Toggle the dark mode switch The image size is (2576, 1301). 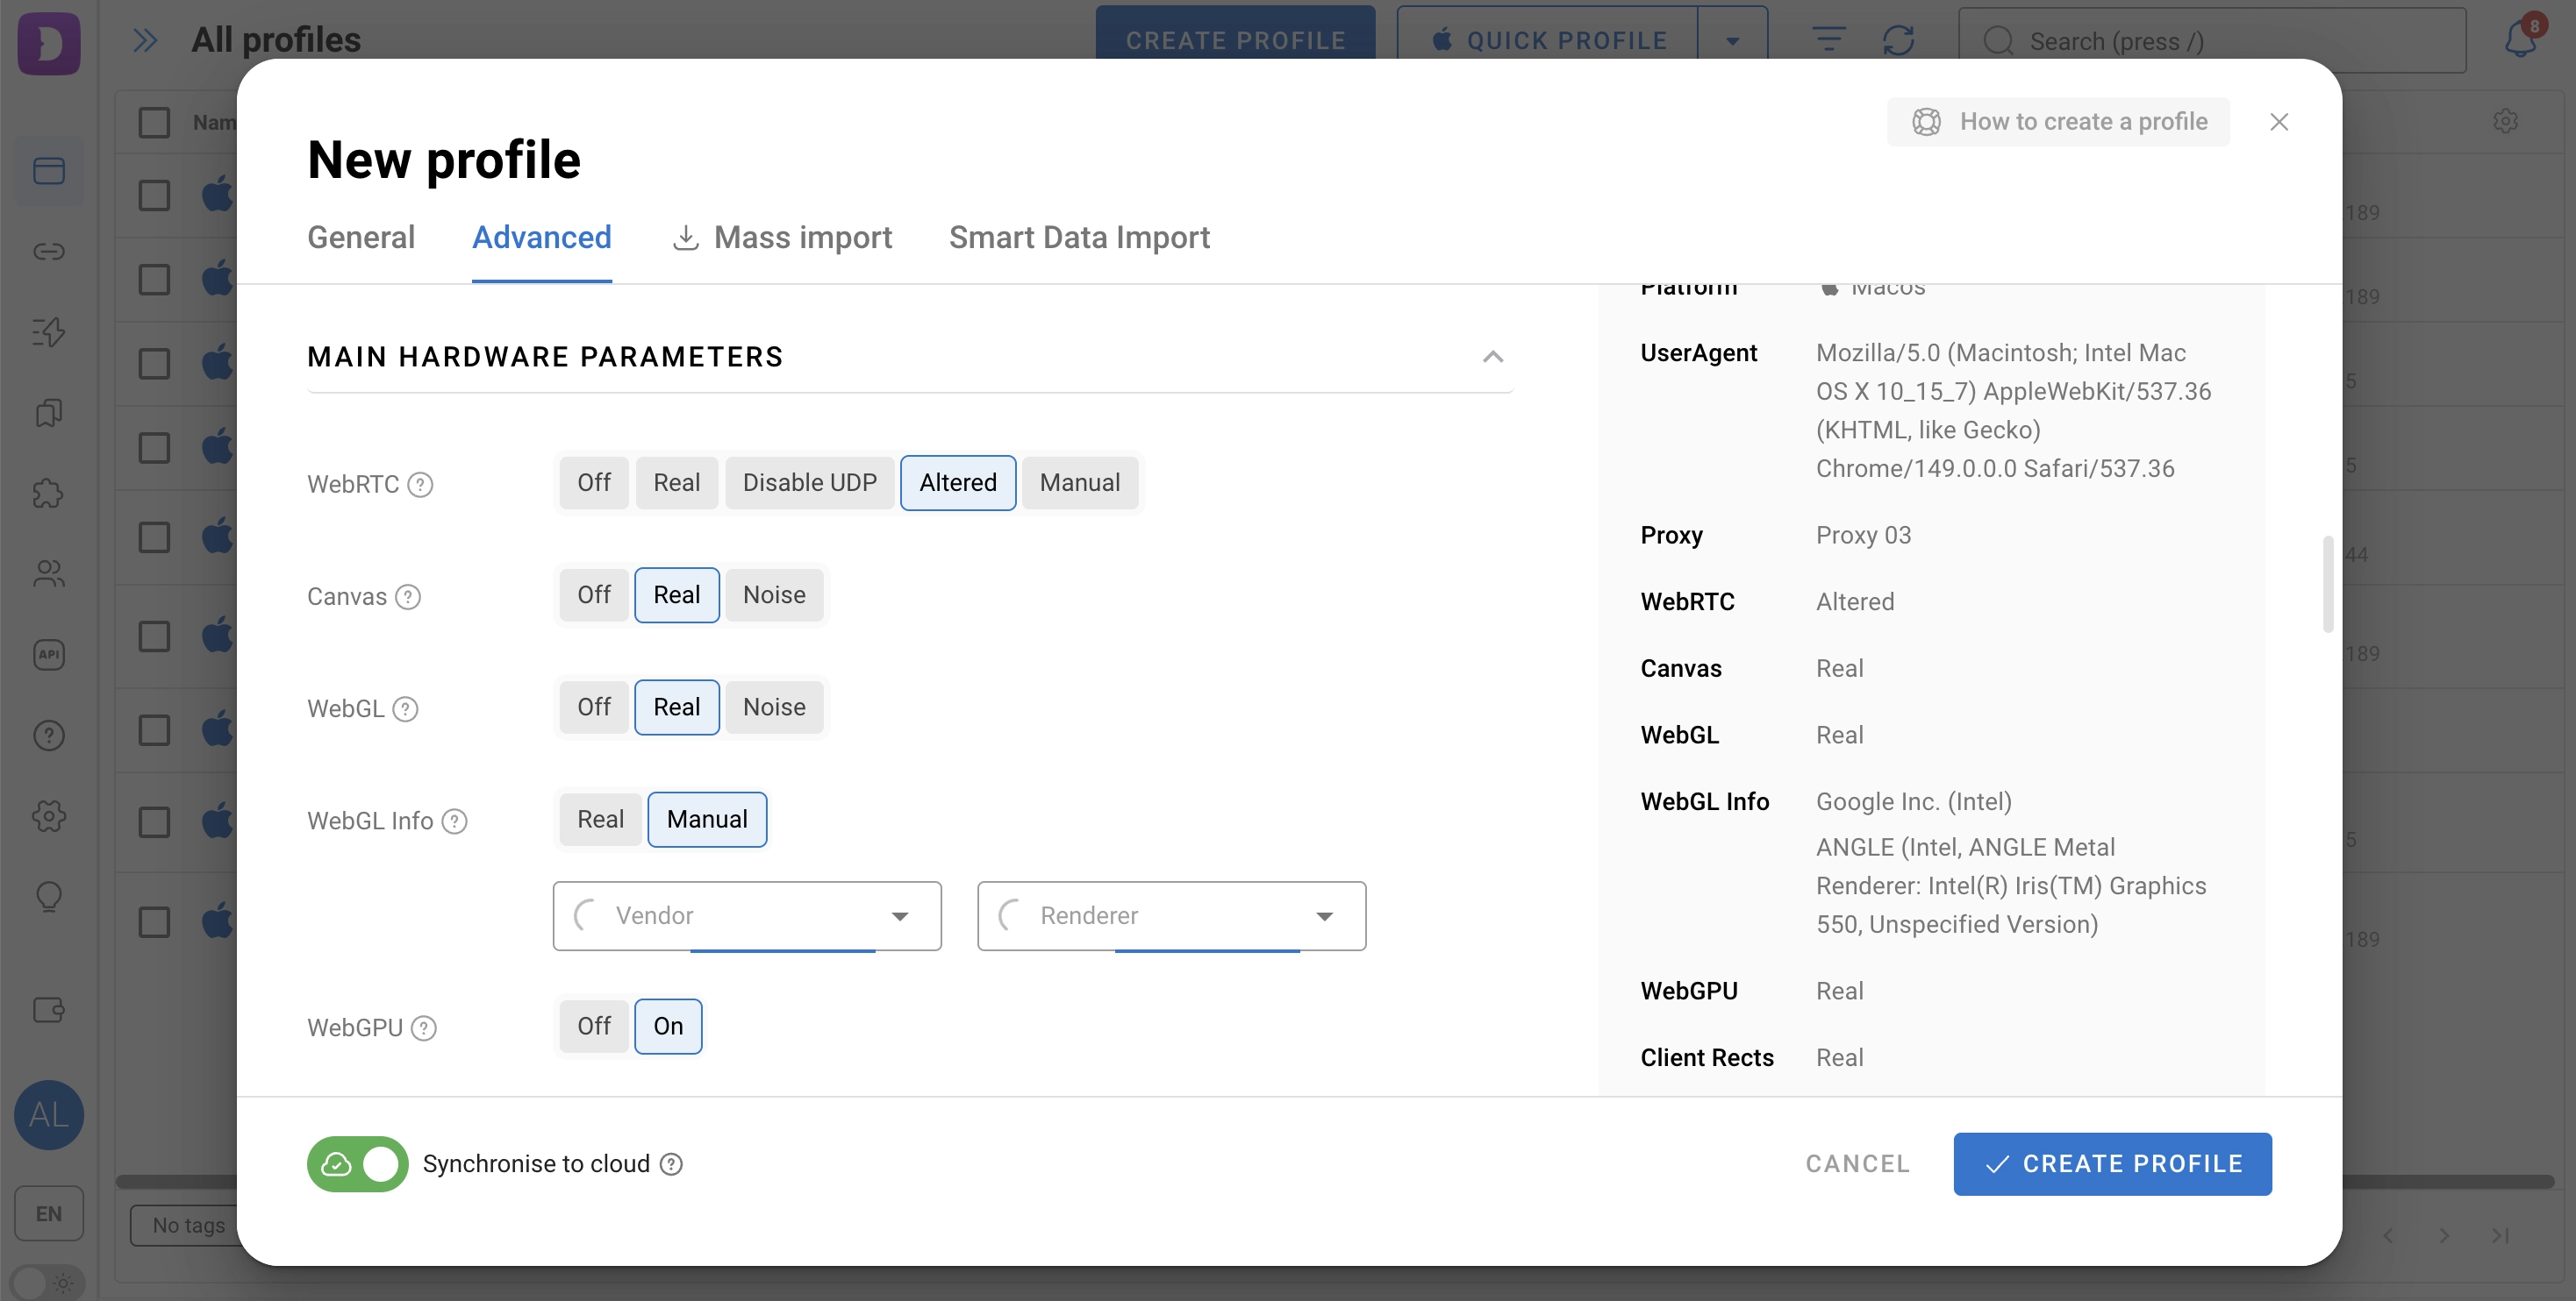coord(48,1282)
